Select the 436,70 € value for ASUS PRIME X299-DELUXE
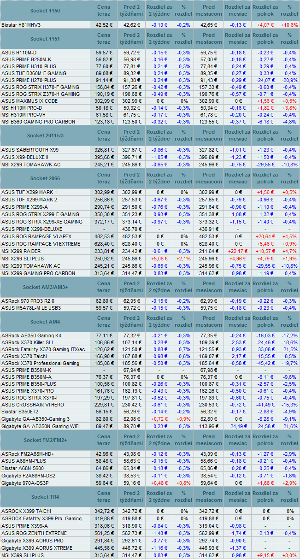This screenshot has height=559, width=300. 132,229
